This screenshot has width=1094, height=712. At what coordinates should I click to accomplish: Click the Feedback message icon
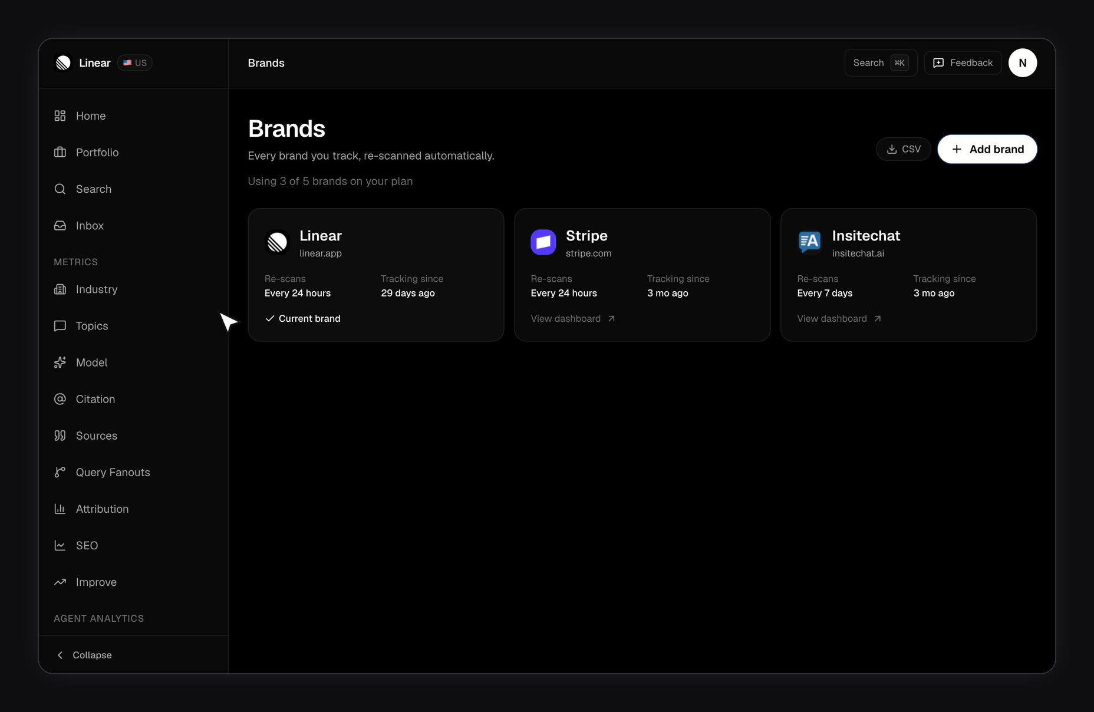[x=938, y=63]
